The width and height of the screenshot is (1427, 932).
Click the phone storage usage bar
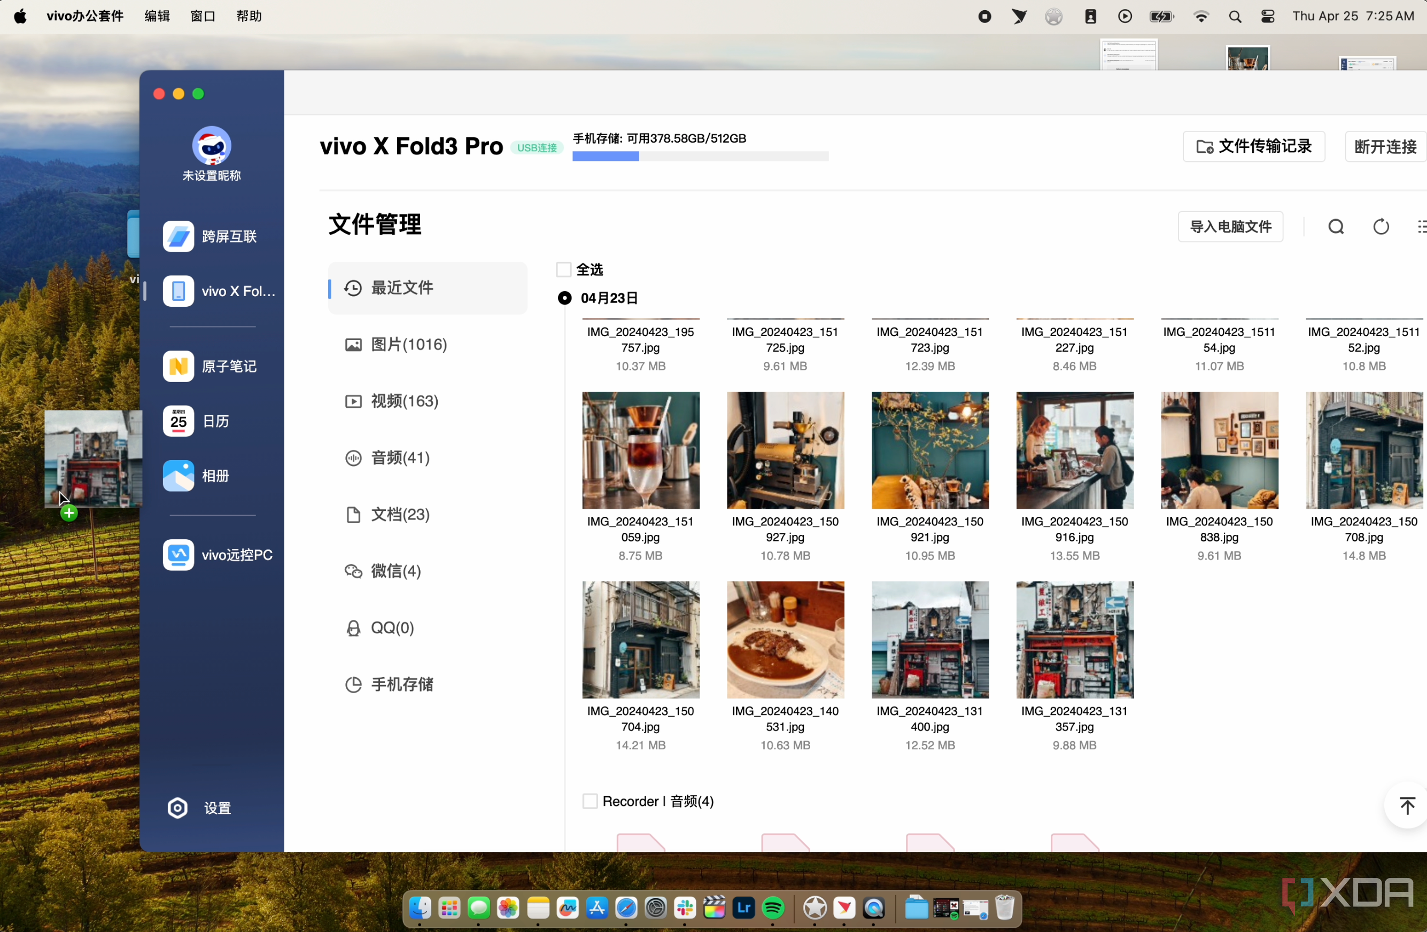click(x=700, y=157)
